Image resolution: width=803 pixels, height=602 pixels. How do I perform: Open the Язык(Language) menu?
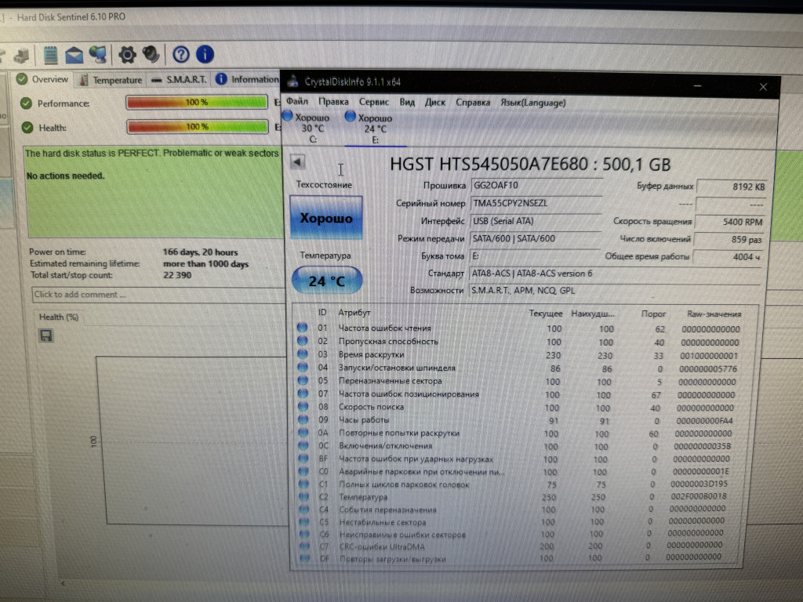(x=532, y=102)
